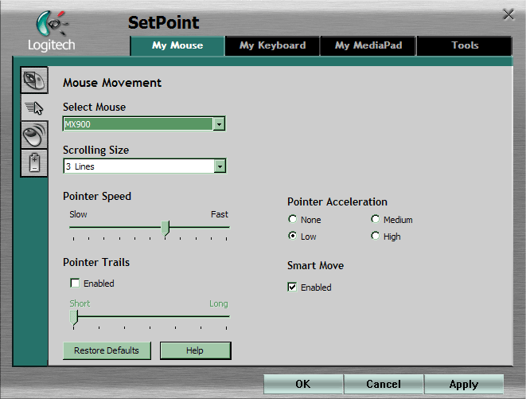Open the battery status sidebar icon
The height and width of the screenshot is (399, 526).
34,163
